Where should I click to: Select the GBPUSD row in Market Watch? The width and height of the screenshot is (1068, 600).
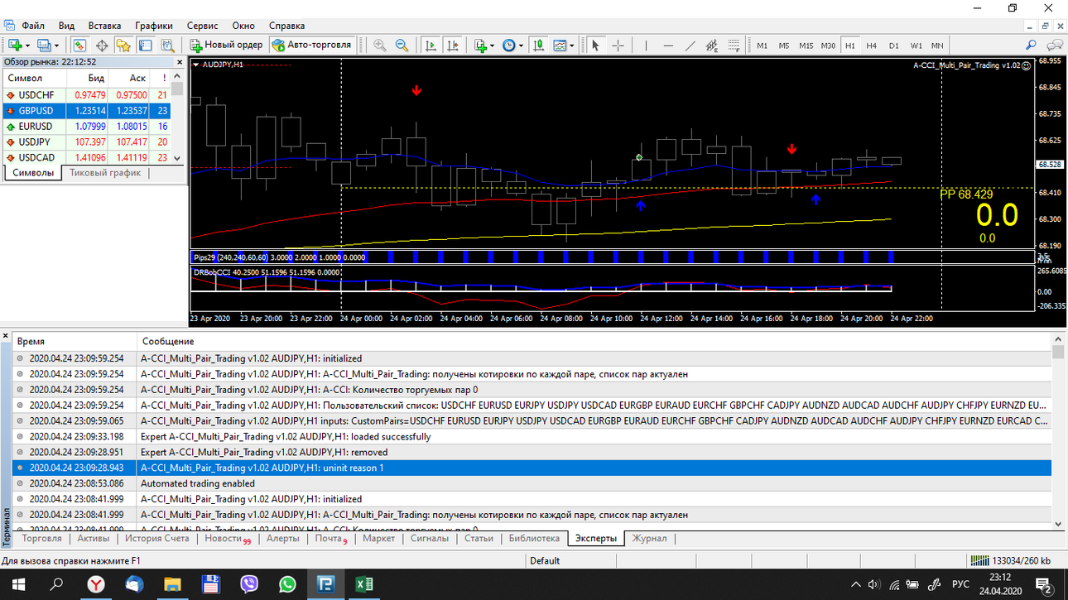click(x=91, y=111)
